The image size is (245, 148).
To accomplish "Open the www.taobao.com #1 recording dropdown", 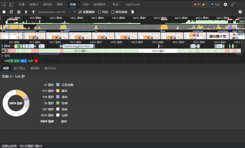I will (x=57, y=12).
